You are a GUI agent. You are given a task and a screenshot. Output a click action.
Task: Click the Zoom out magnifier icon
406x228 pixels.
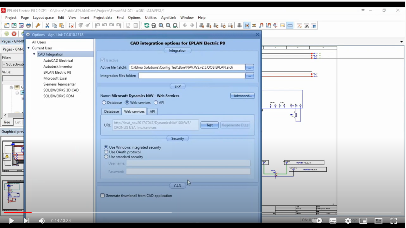click(x=168, y=26)
